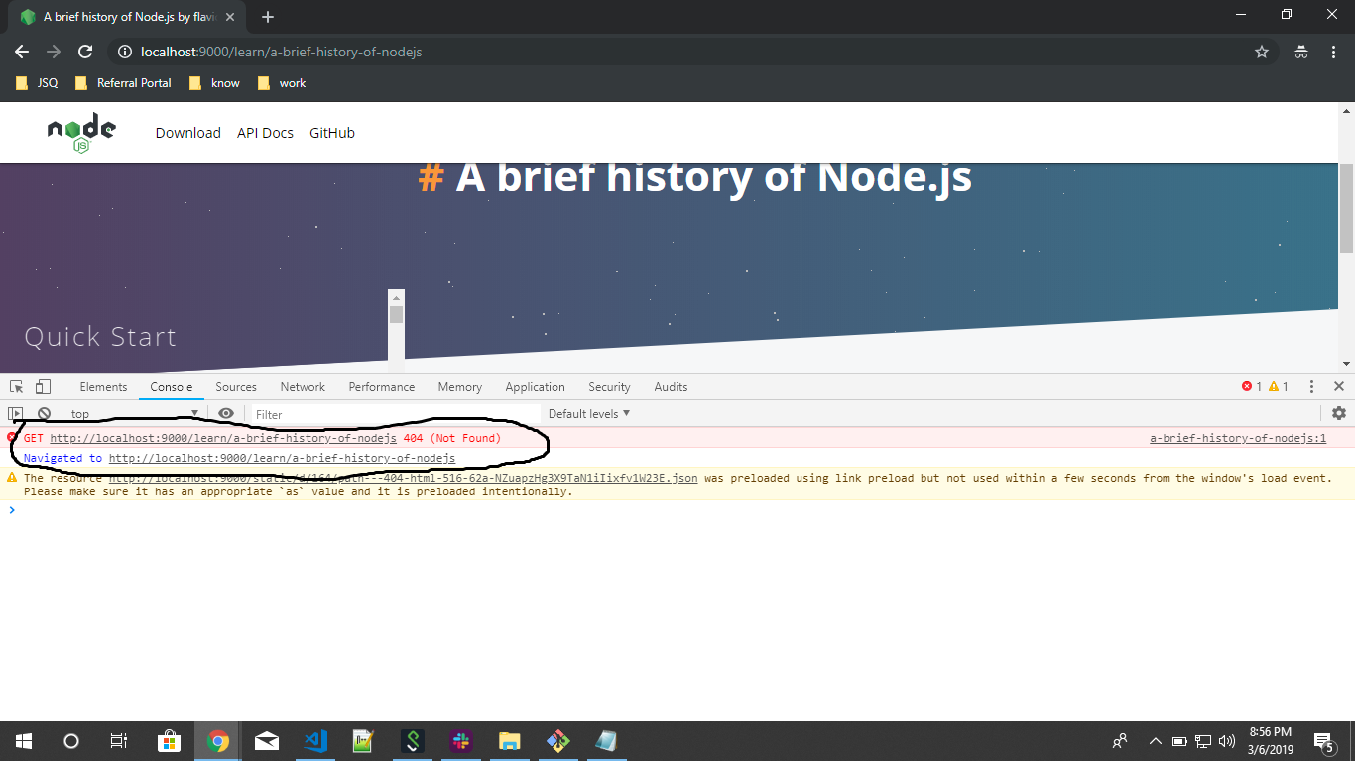Close the DevTools panel

[x=1339, y=387]
